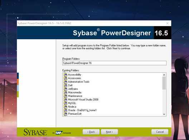
Task: Click the folder icon beside Maintenance
Action: click(x=65, y=96)
